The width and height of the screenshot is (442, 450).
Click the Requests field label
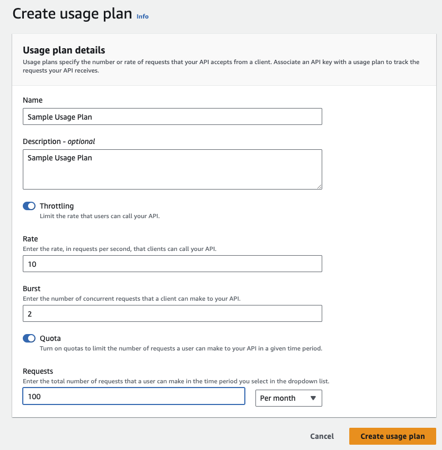click(x=38, y=371)
